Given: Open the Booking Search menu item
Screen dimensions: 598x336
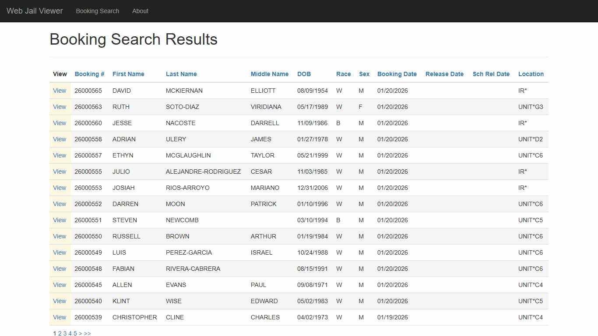Looking at the screenshot, I should click(x=97, y=11).
